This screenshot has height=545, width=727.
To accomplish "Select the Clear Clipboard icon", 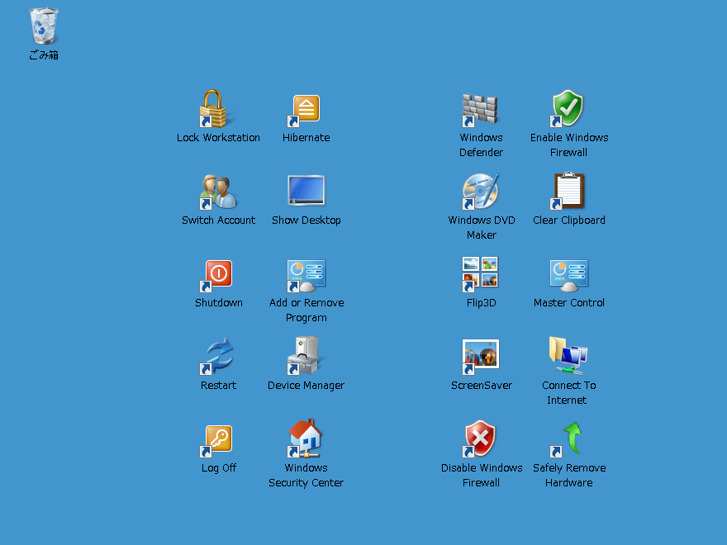I will (568, 191).
